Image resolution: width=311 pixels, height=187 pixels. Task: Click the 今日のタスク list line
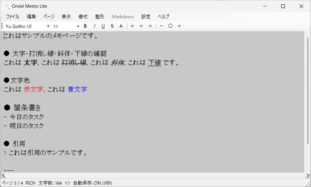(x=24, y=117)
